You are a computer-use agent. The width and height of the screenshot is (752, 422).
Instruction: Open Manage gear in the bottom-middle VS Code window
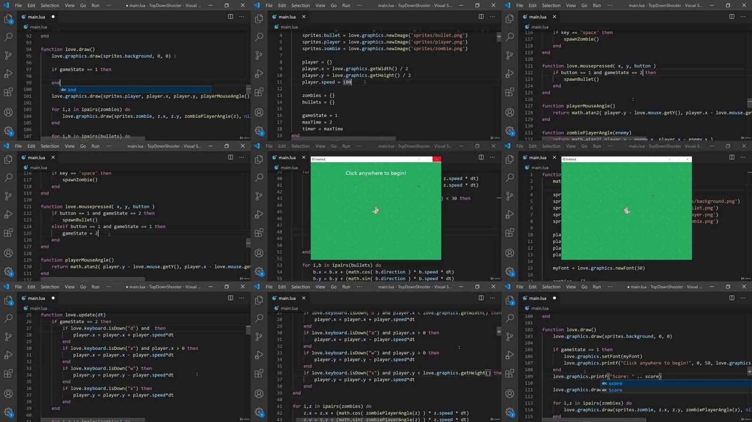259,413
